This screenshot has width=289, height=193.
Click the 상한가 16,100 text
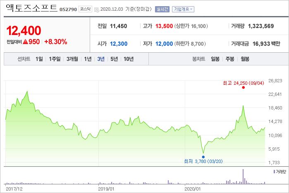191,26
